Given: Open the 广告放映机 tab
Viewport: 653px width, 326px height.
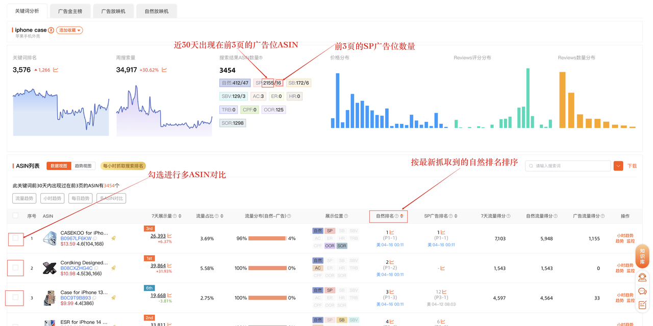Looking at the screenshot, I should pyautogui.click(x=113, y=11).
